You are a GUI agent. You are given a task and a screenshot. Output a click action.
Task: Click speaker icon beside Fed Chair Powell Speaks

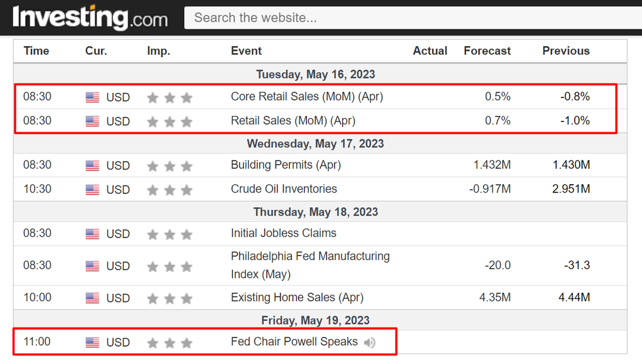[370, 342]
